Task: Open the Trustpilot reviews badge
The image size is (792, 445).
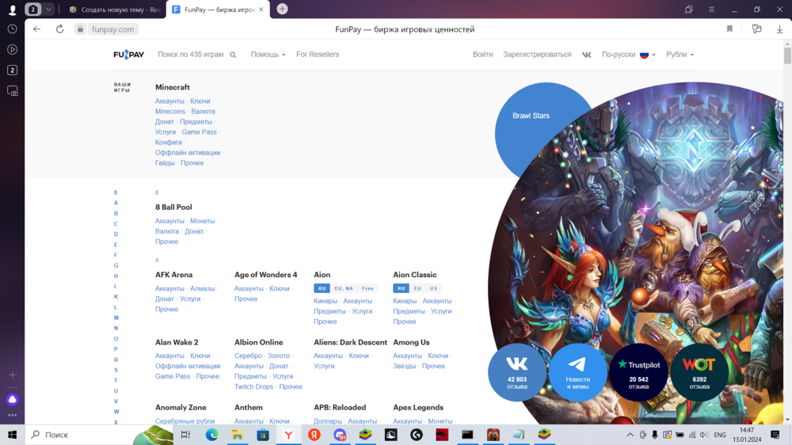Action: [638, 372]
